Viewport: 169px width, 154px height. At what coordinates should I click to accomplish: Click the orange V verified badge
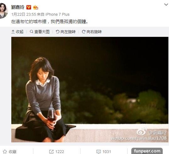29,7
